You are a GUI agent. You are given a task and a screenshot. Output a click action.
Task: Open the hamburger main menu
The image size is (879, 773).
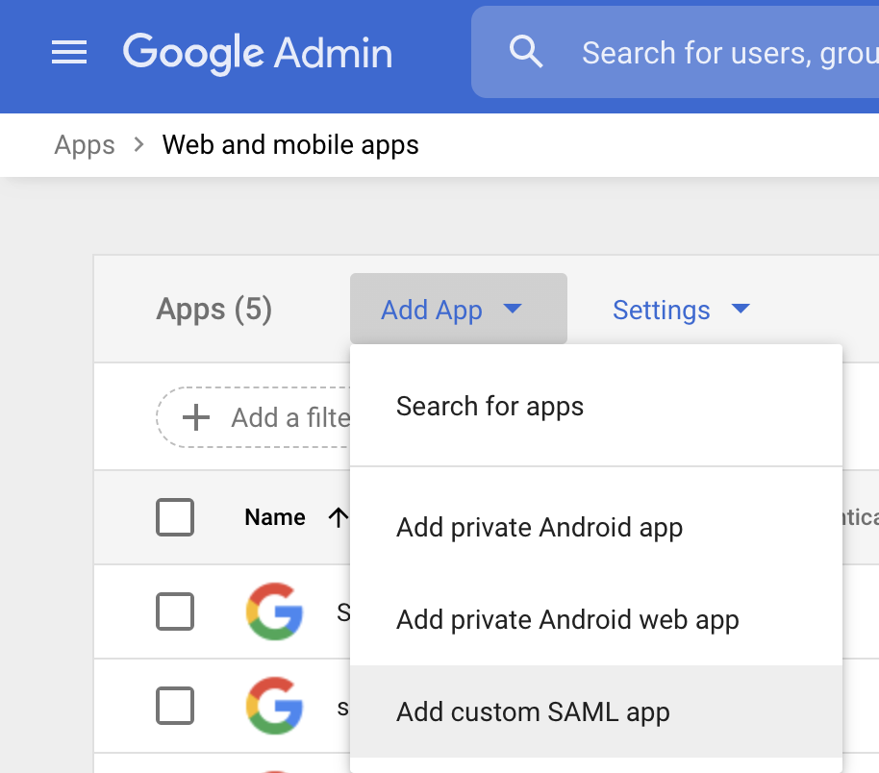pyautogui.click(x=69, y=52)
